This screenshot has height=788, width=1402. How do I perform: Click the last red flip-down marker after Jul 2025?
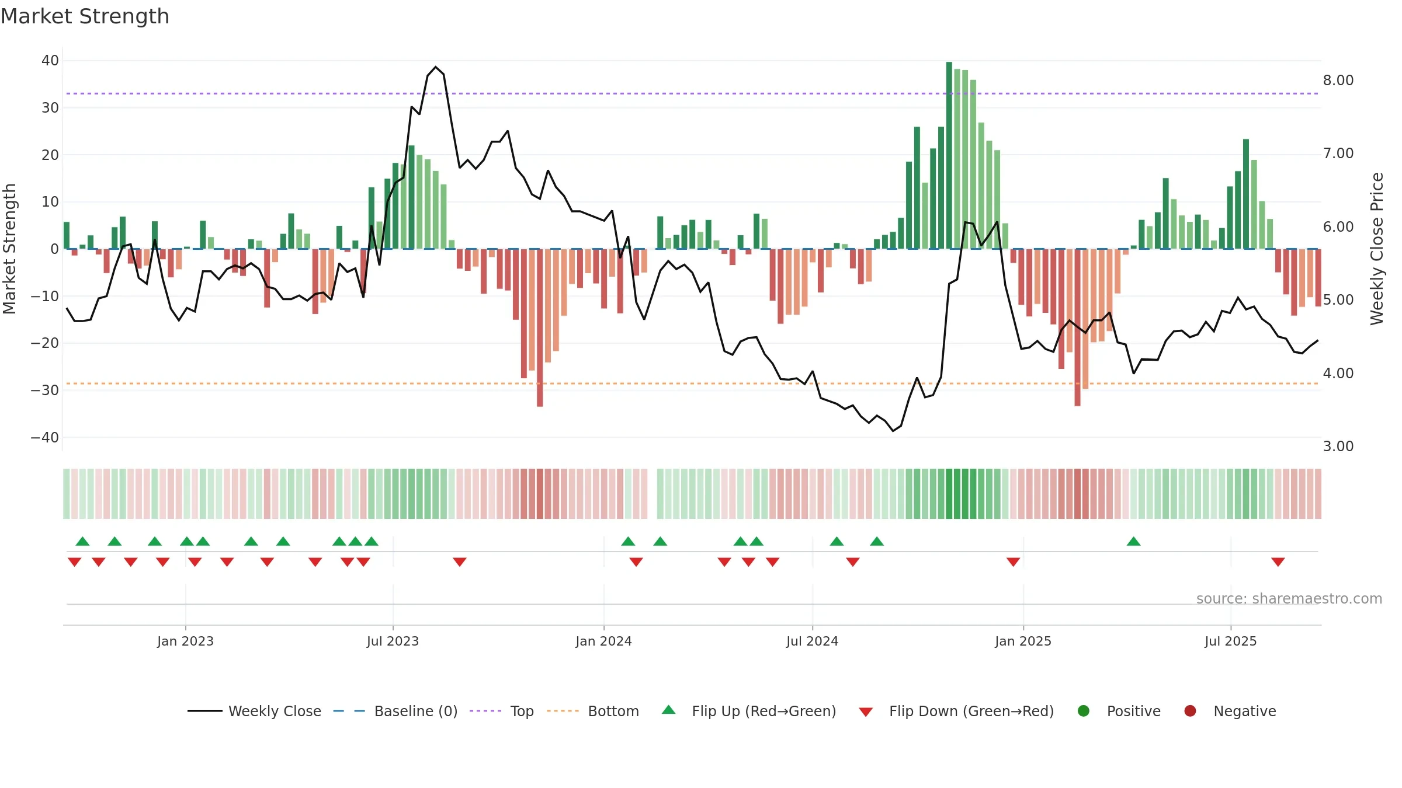1278,562
